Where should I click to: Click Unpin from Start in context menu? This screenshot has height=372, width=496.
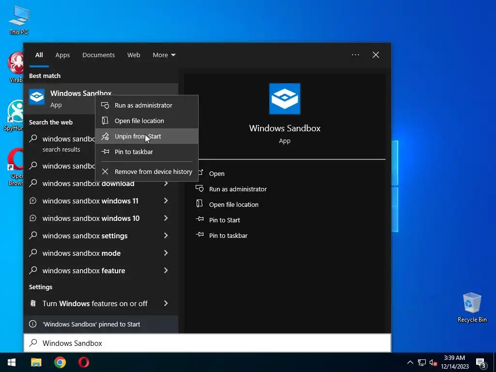pyautogui.click(x=146, y=136)
